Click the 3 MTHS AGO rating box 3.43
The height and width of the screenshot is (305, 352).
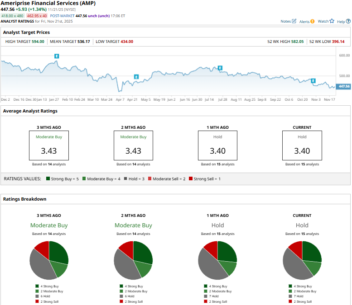[49, 145]
